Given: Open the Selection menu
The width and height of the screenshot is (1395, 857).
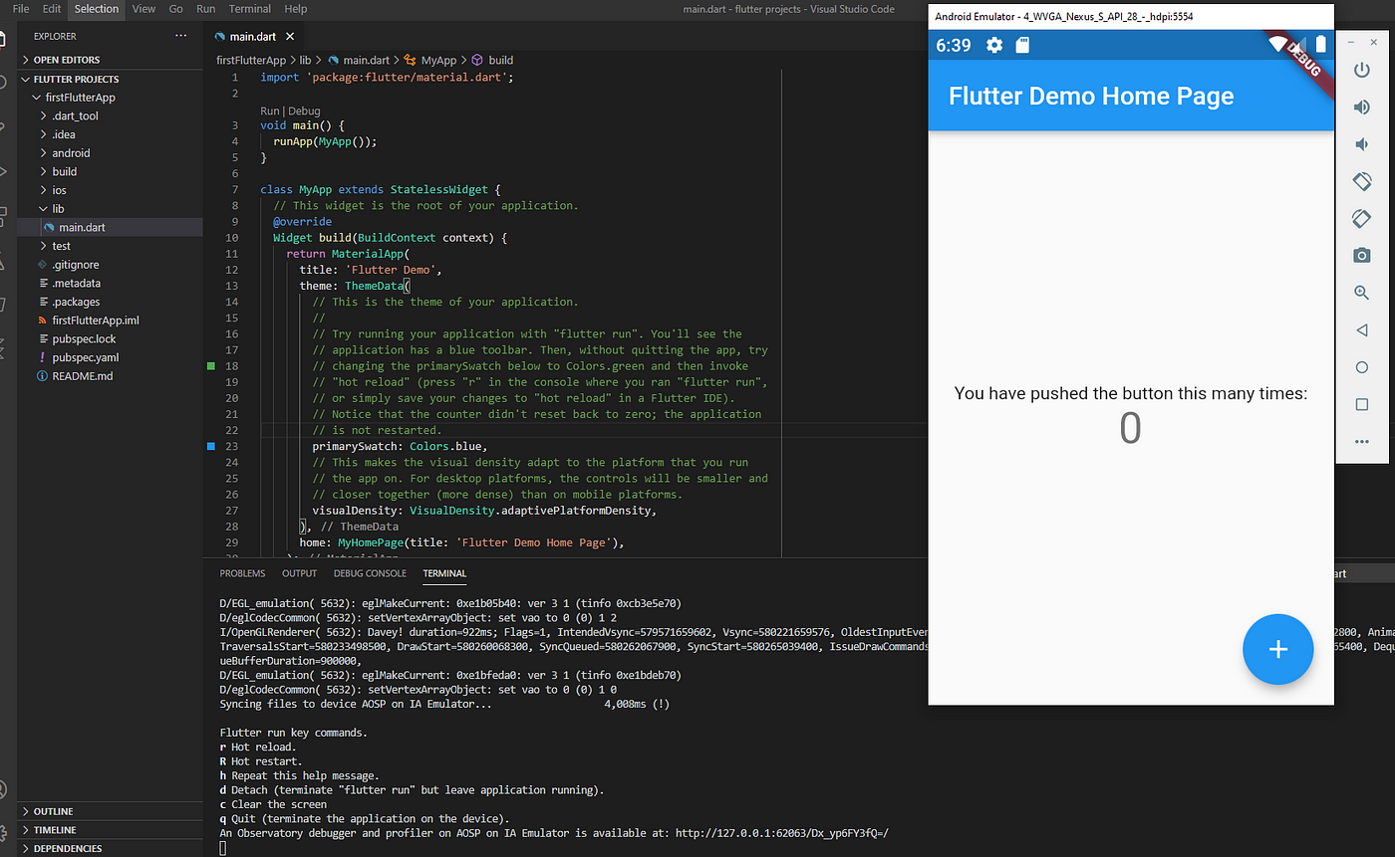Looking at the screenshot, I should coord(97,8).
